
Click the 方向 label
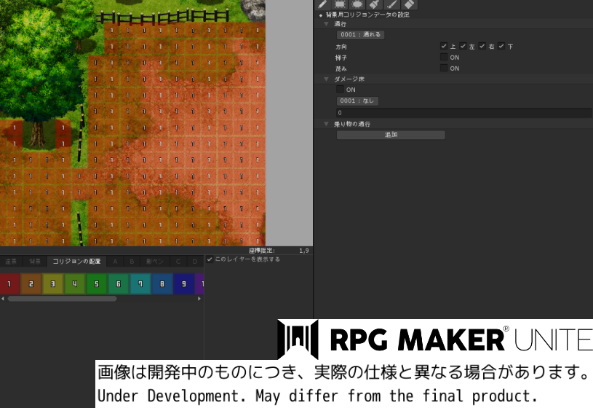pos(341,47)
